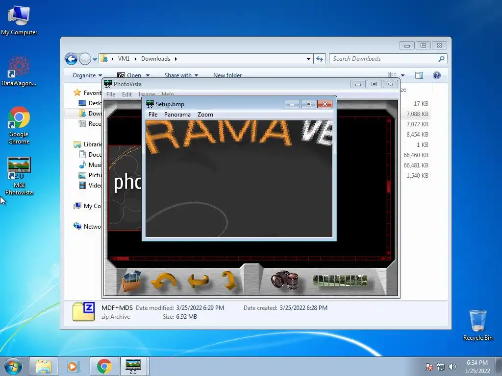Click the network tray icon
The height and width of the screenshot is (376, 502).
pos(441,367)
